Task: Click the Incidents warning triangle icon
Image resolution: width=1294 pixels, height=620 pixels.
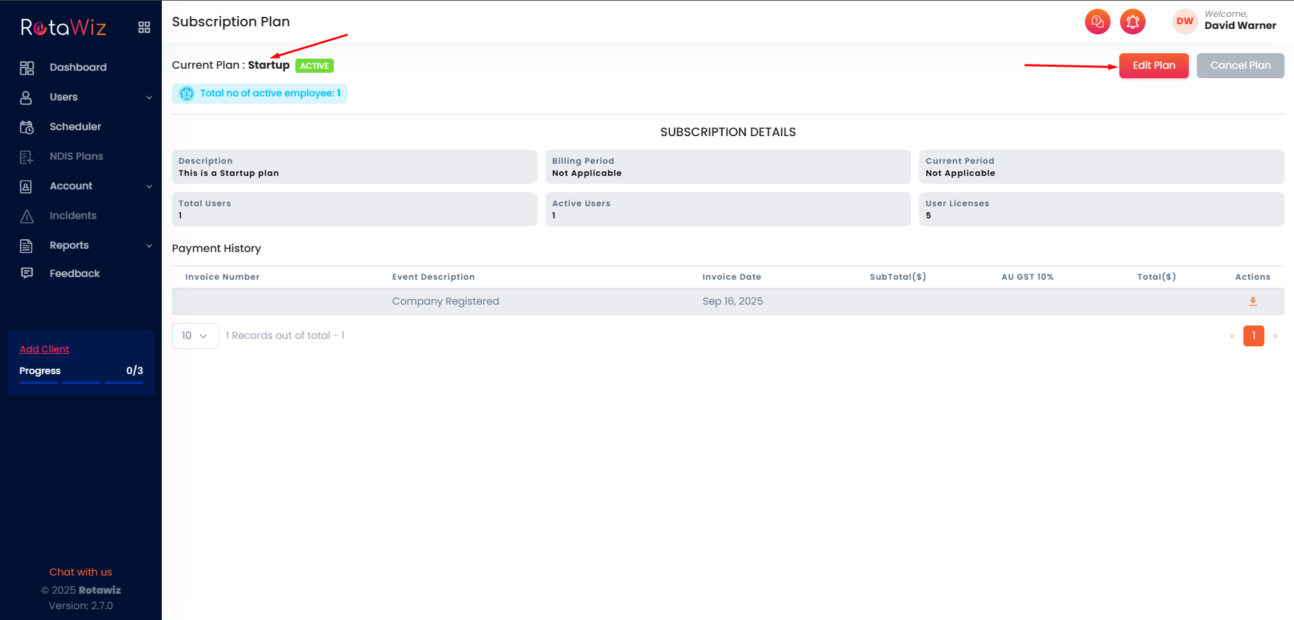Action: [x=27, y=216]
